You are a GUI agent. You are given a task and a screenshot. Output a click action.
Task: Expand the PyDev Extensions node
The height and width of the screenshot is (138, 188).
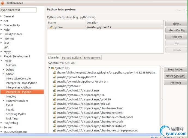pos(3,101)
